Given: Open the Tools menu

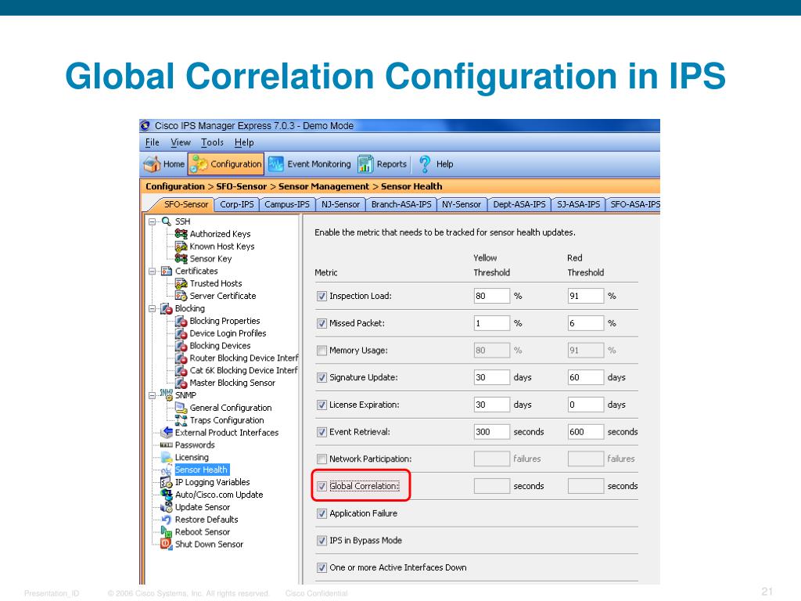Looking at the screenshot, I should coord(212,142).
